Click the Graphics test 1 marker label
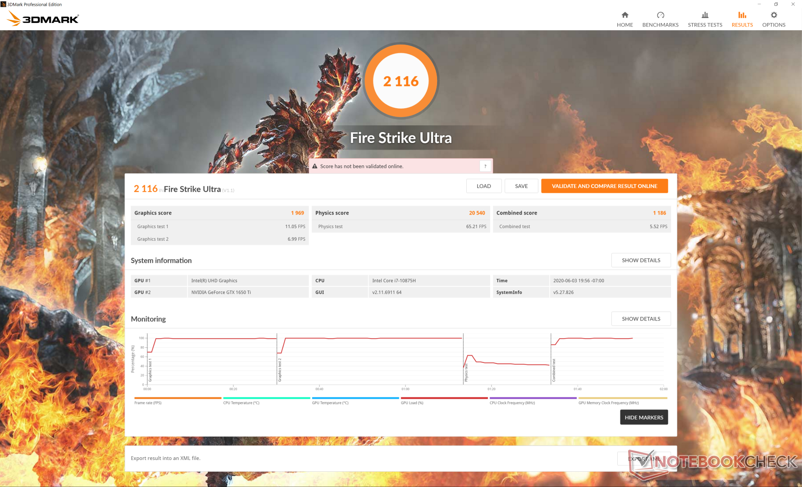The width and height of the screenshot is (802, 487). pos(150,371)
